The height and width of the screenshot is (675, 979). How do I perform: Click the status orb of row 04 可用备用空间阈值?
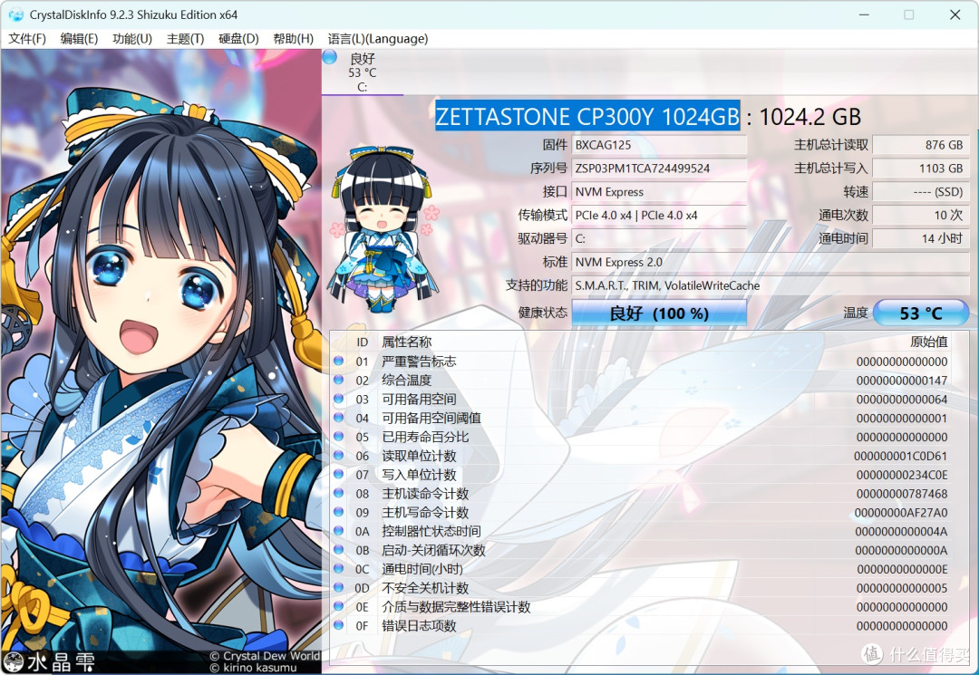(339, 418)
